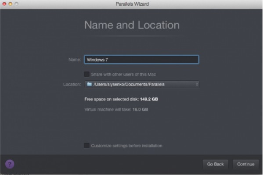
Task: Click the 'Free space on selected disk' text
Action: (121, 99)
